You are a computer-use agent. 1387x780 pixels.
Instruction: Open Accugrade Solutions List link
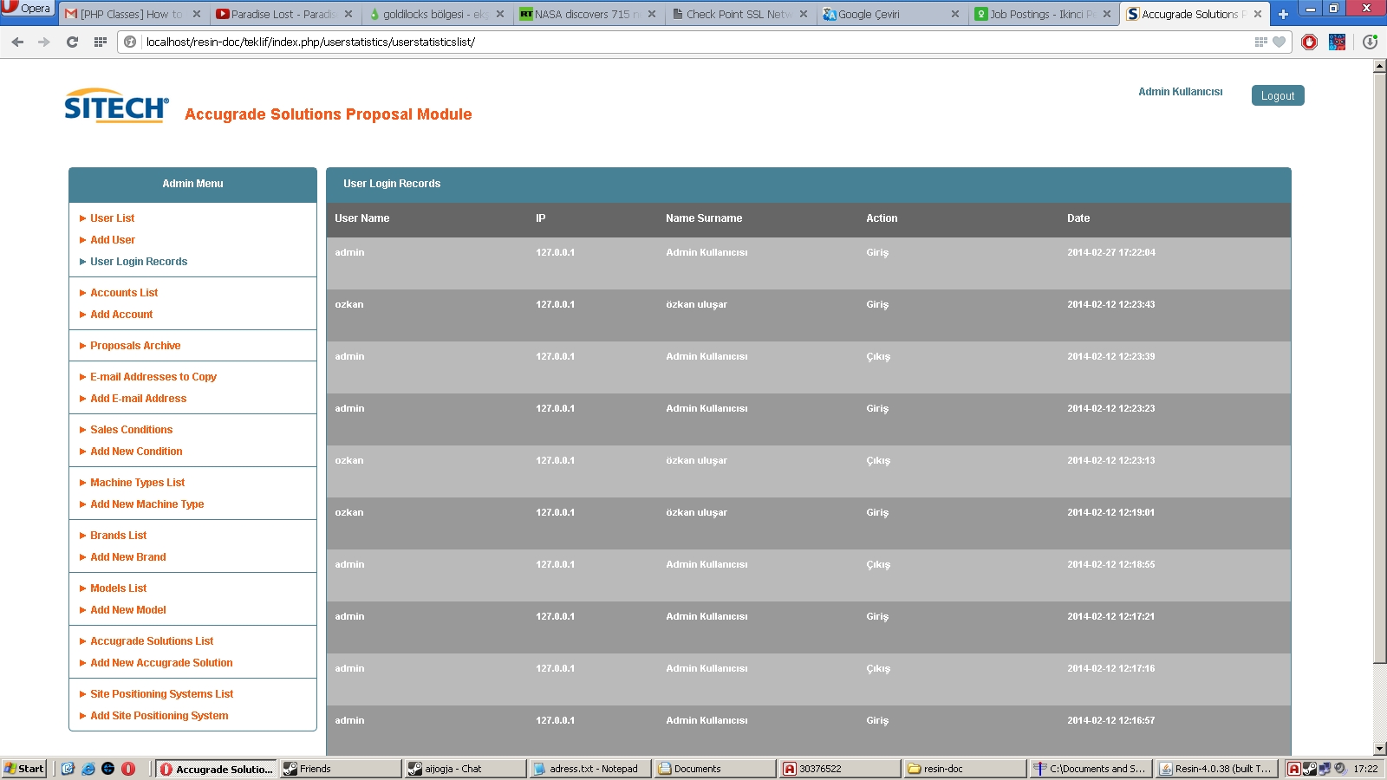pos(152,641)
